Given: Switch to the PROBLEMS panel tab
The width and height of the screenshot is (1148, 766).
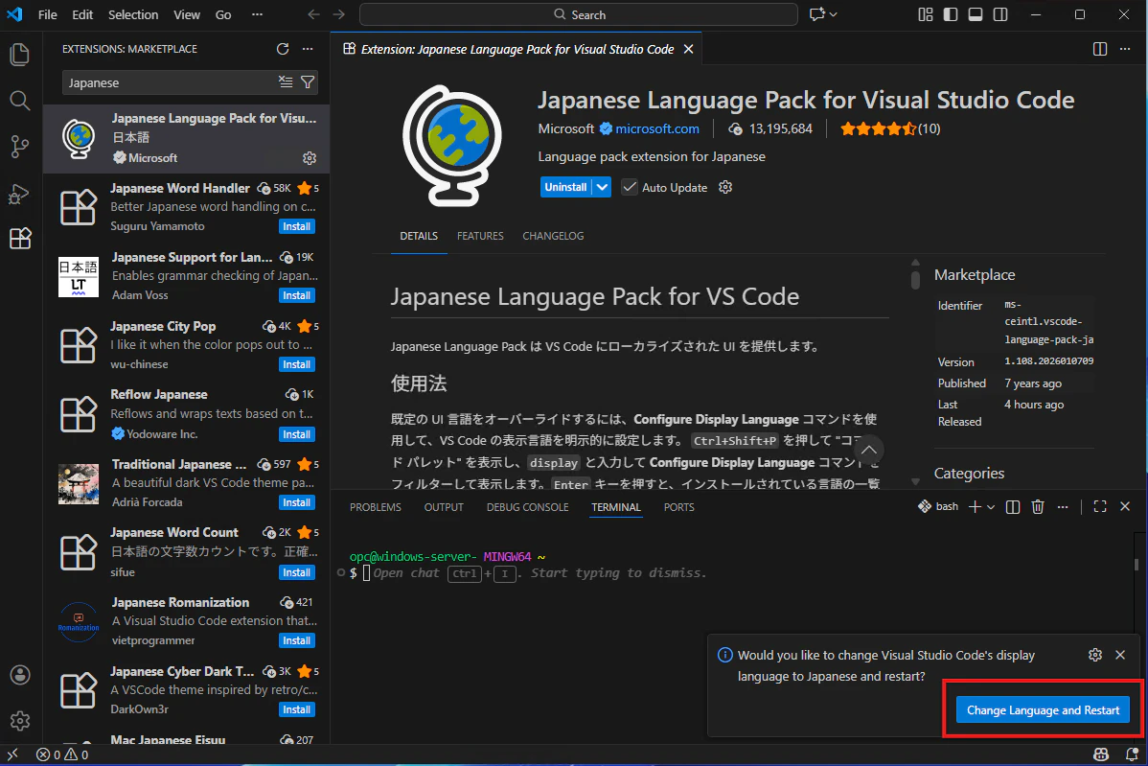Looking at the screenshot, I should pyautogui.click(x=376, y=507).
